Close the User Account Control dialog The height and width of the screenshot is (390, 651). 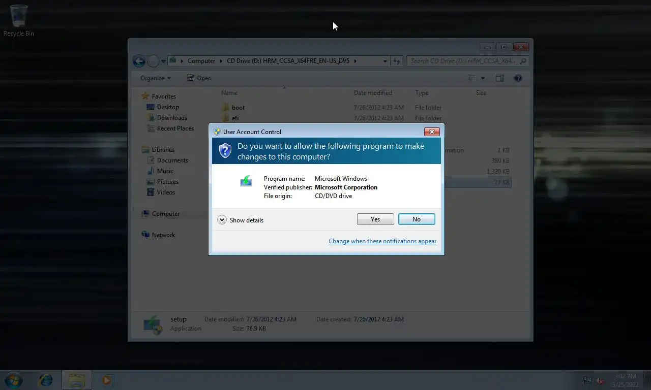pos(432,132)
